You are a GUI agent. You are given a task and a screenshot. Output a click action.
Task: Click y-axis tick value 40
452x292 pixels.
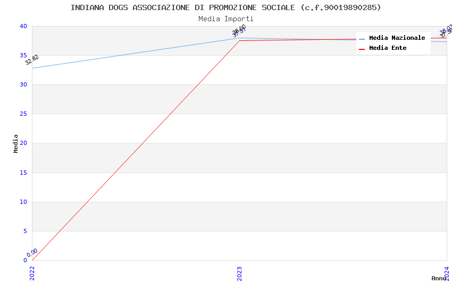click(23, 26)
